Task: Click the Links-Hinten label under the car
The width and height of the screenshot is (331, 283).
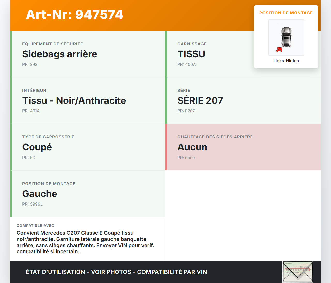Action: (x=286, y=61)
